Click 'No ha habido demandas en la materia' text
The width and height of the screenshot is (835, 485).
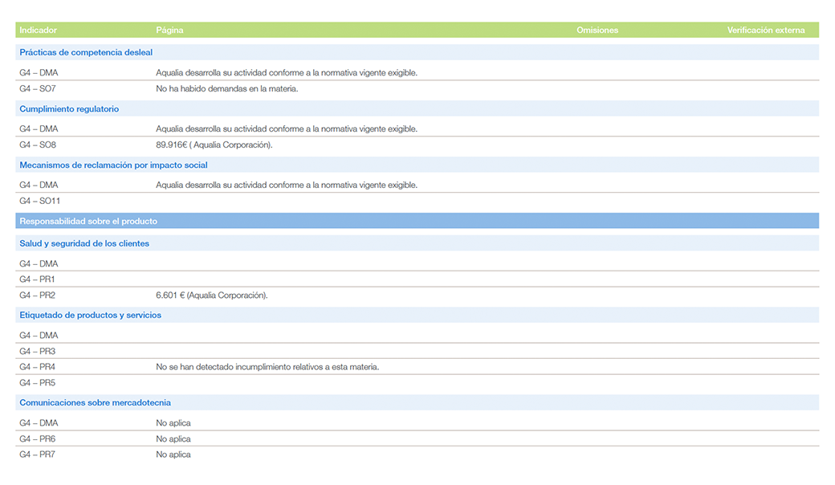(x=226, y=89)
